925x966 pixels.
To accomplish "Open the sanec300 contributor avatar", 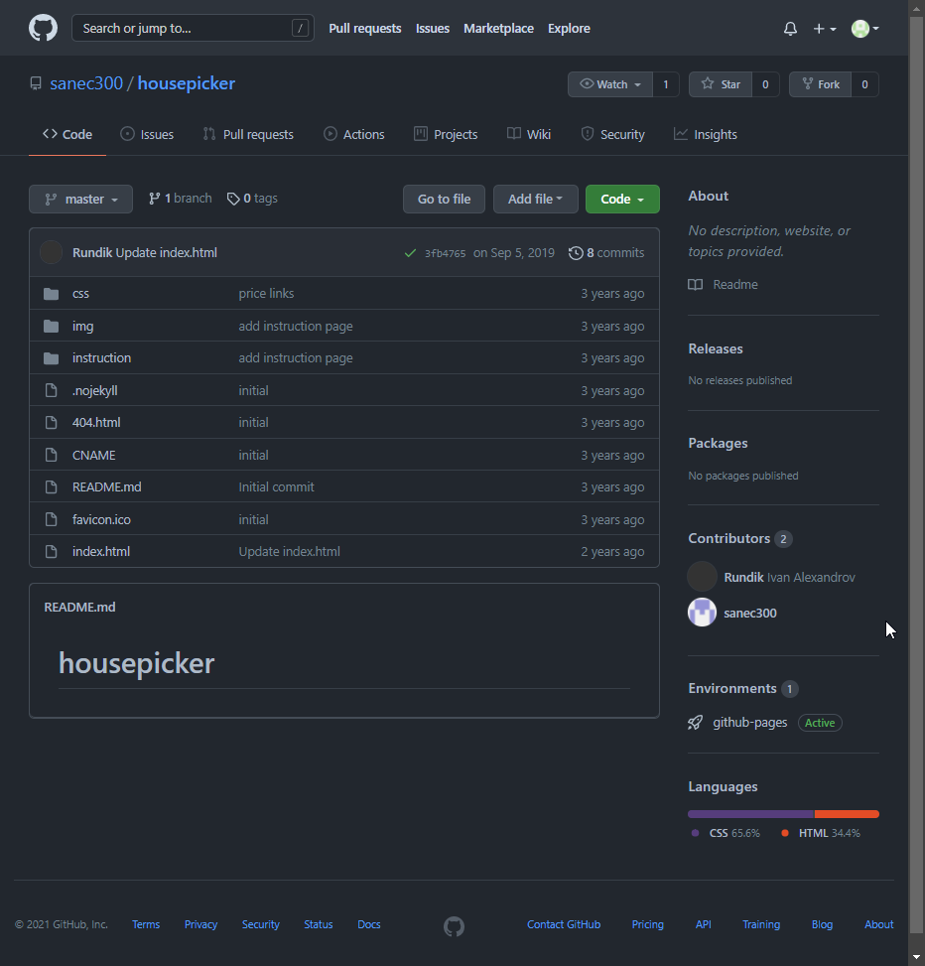I will [702, 613].
